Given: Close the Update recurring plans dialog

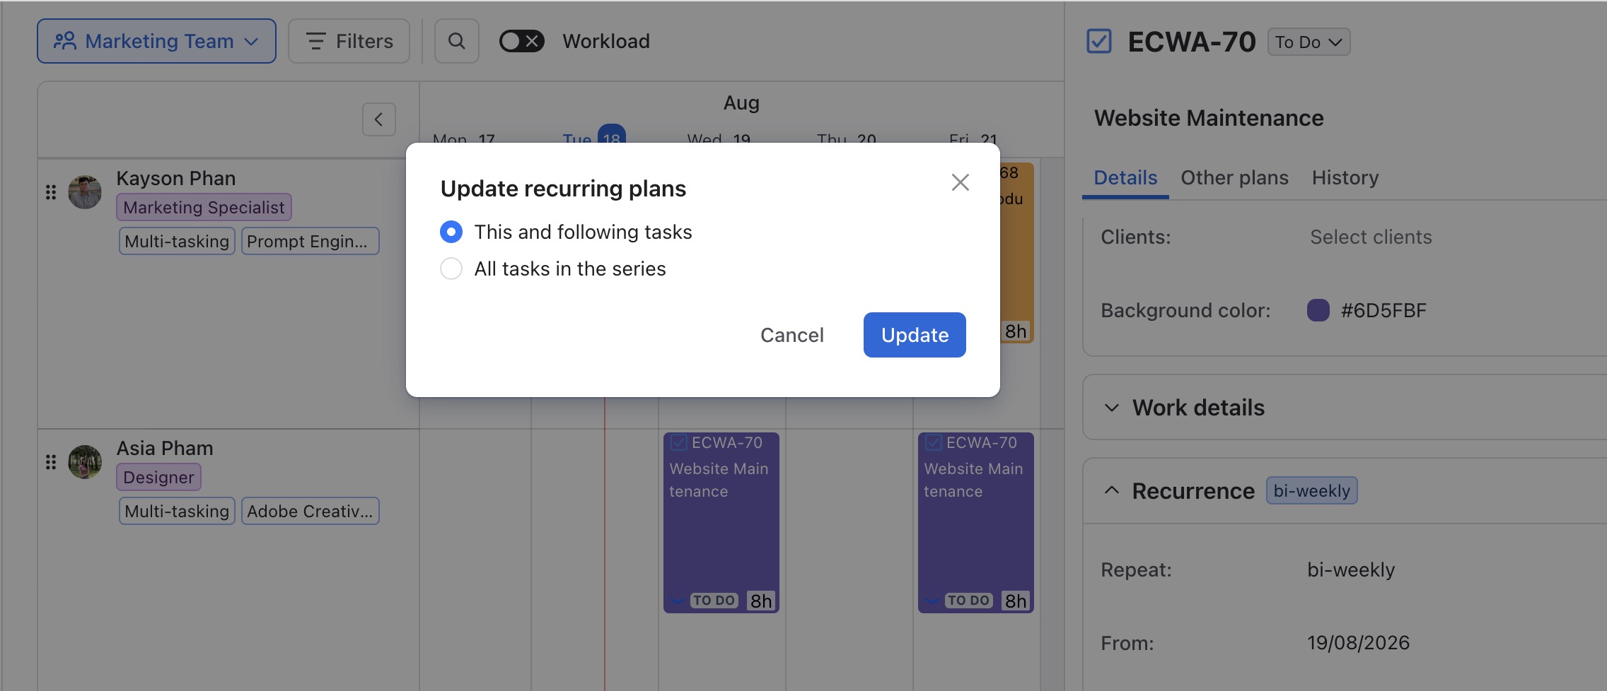Looking at the screenshot, I should pyautogui.click(x=960, y=182).
